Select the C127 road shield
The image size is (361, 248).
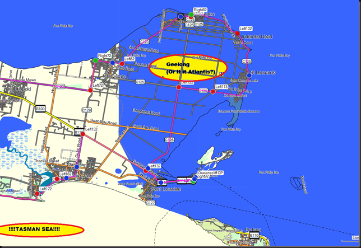(151, 203)
